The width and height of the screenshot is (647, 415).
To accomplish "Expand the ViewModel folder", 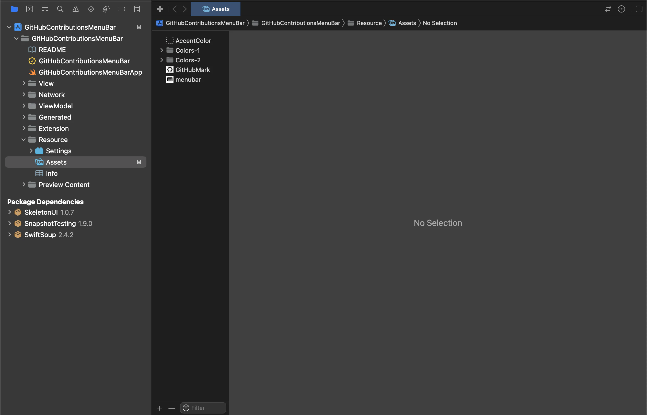I will tap(24, 106).
